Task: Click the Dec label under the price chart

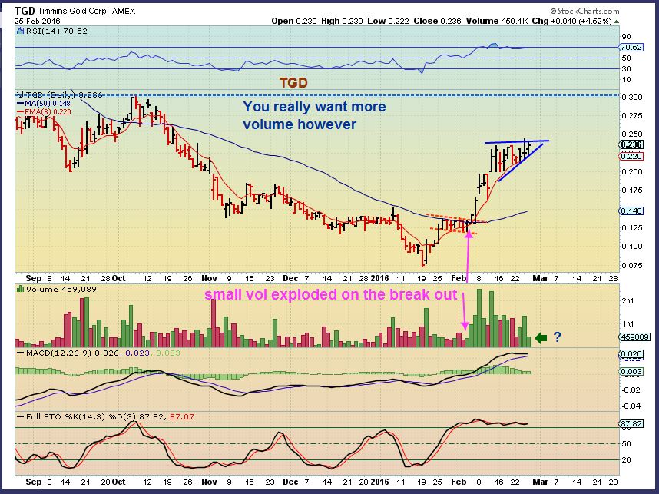Action: 290,278
